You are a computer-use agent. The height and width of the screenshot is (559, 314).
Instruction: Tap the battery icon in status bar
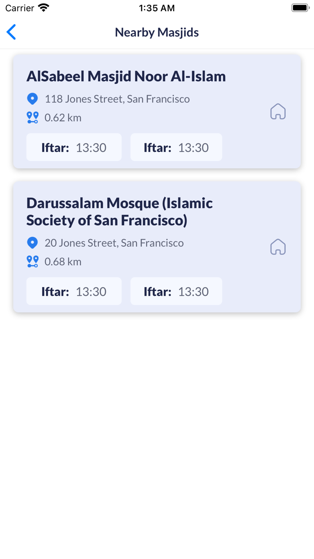(300, 8)
